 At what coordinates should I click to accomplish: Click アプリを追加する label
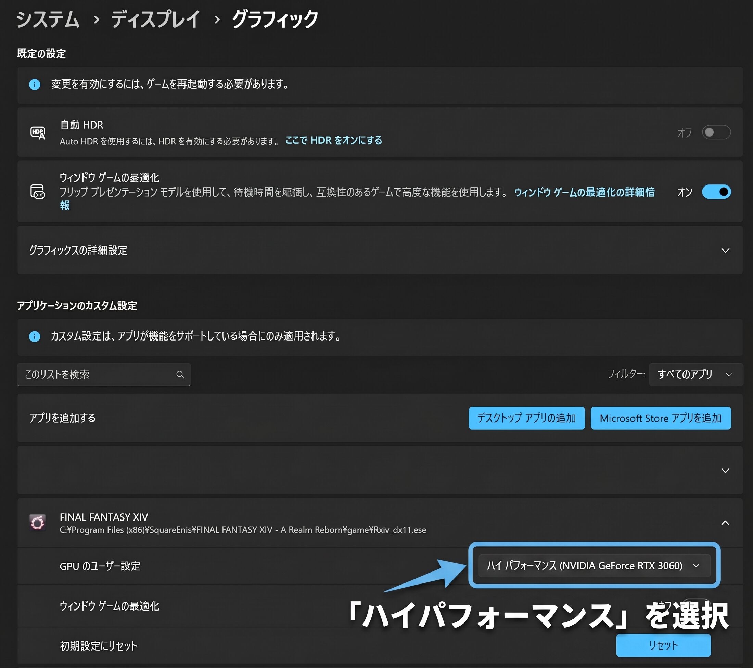[x=62, y=418]
